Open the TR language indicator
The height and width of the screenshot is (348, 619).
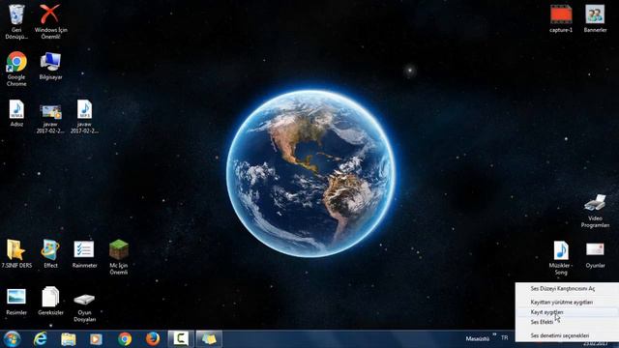(x=505, y=337)
